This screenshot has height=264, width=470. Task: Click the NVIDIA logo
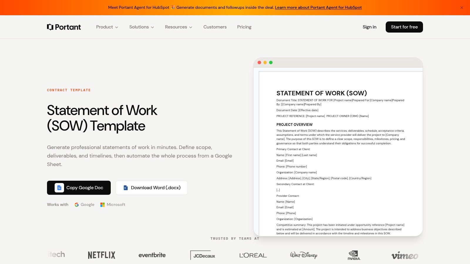click(x=354, y=255)
